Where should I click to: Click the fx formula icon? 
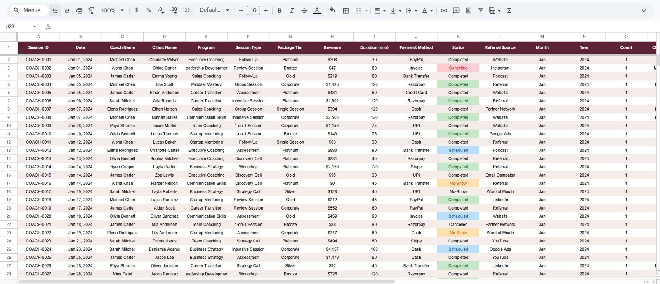tap(48, 26)
